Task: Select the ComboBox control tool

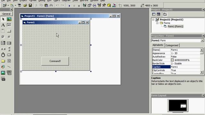Action: [3, 43]
